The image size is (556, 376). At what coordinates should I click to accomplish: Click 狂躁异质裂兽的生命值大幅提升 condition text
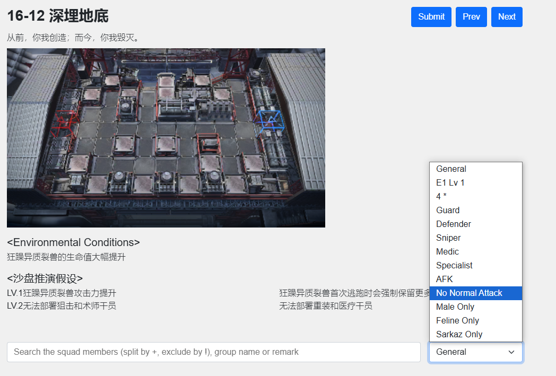coord(66,257)
